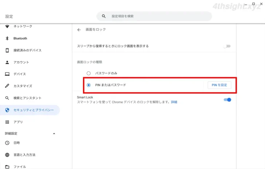265x169 pixels.
Task: Enable lock screen on wake from sleep toggle
Action: (227, 46)
